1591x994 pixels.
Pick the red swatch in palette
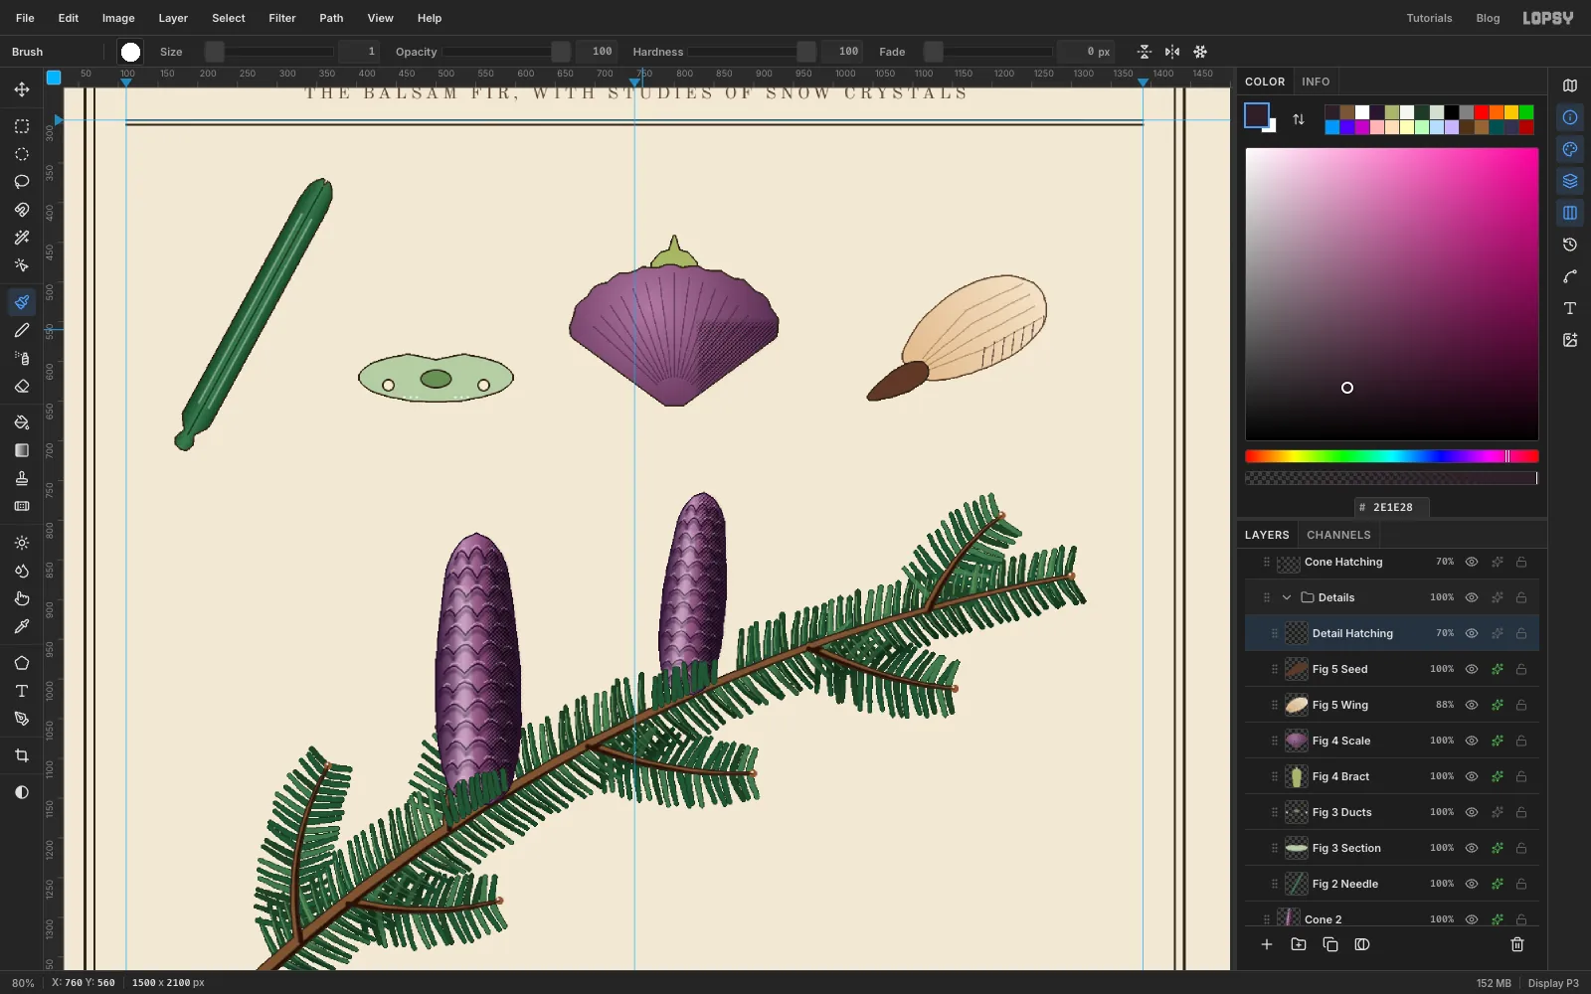(1482, 112)
